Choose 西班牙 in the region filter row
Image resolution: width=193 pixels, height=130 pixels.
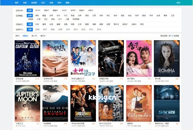125,24
